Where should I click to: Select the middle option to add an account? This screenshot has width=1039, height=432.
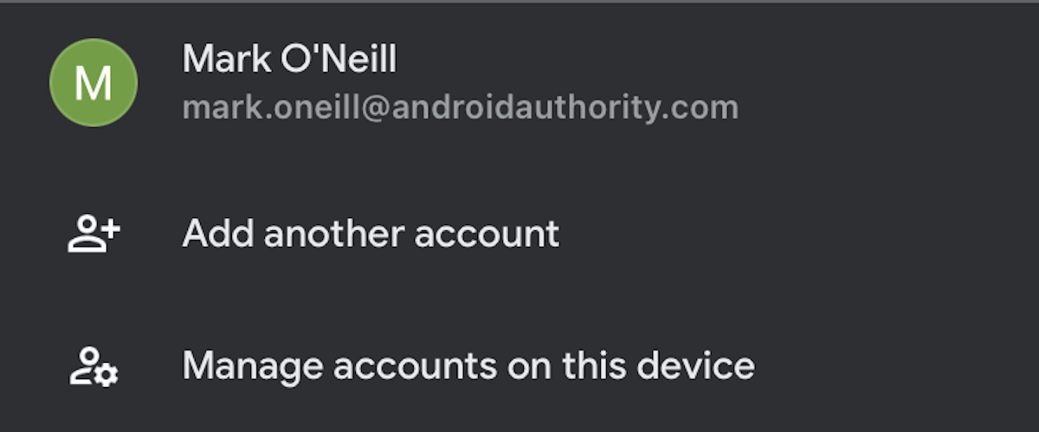pyautogui.click(x=371, y=234)
